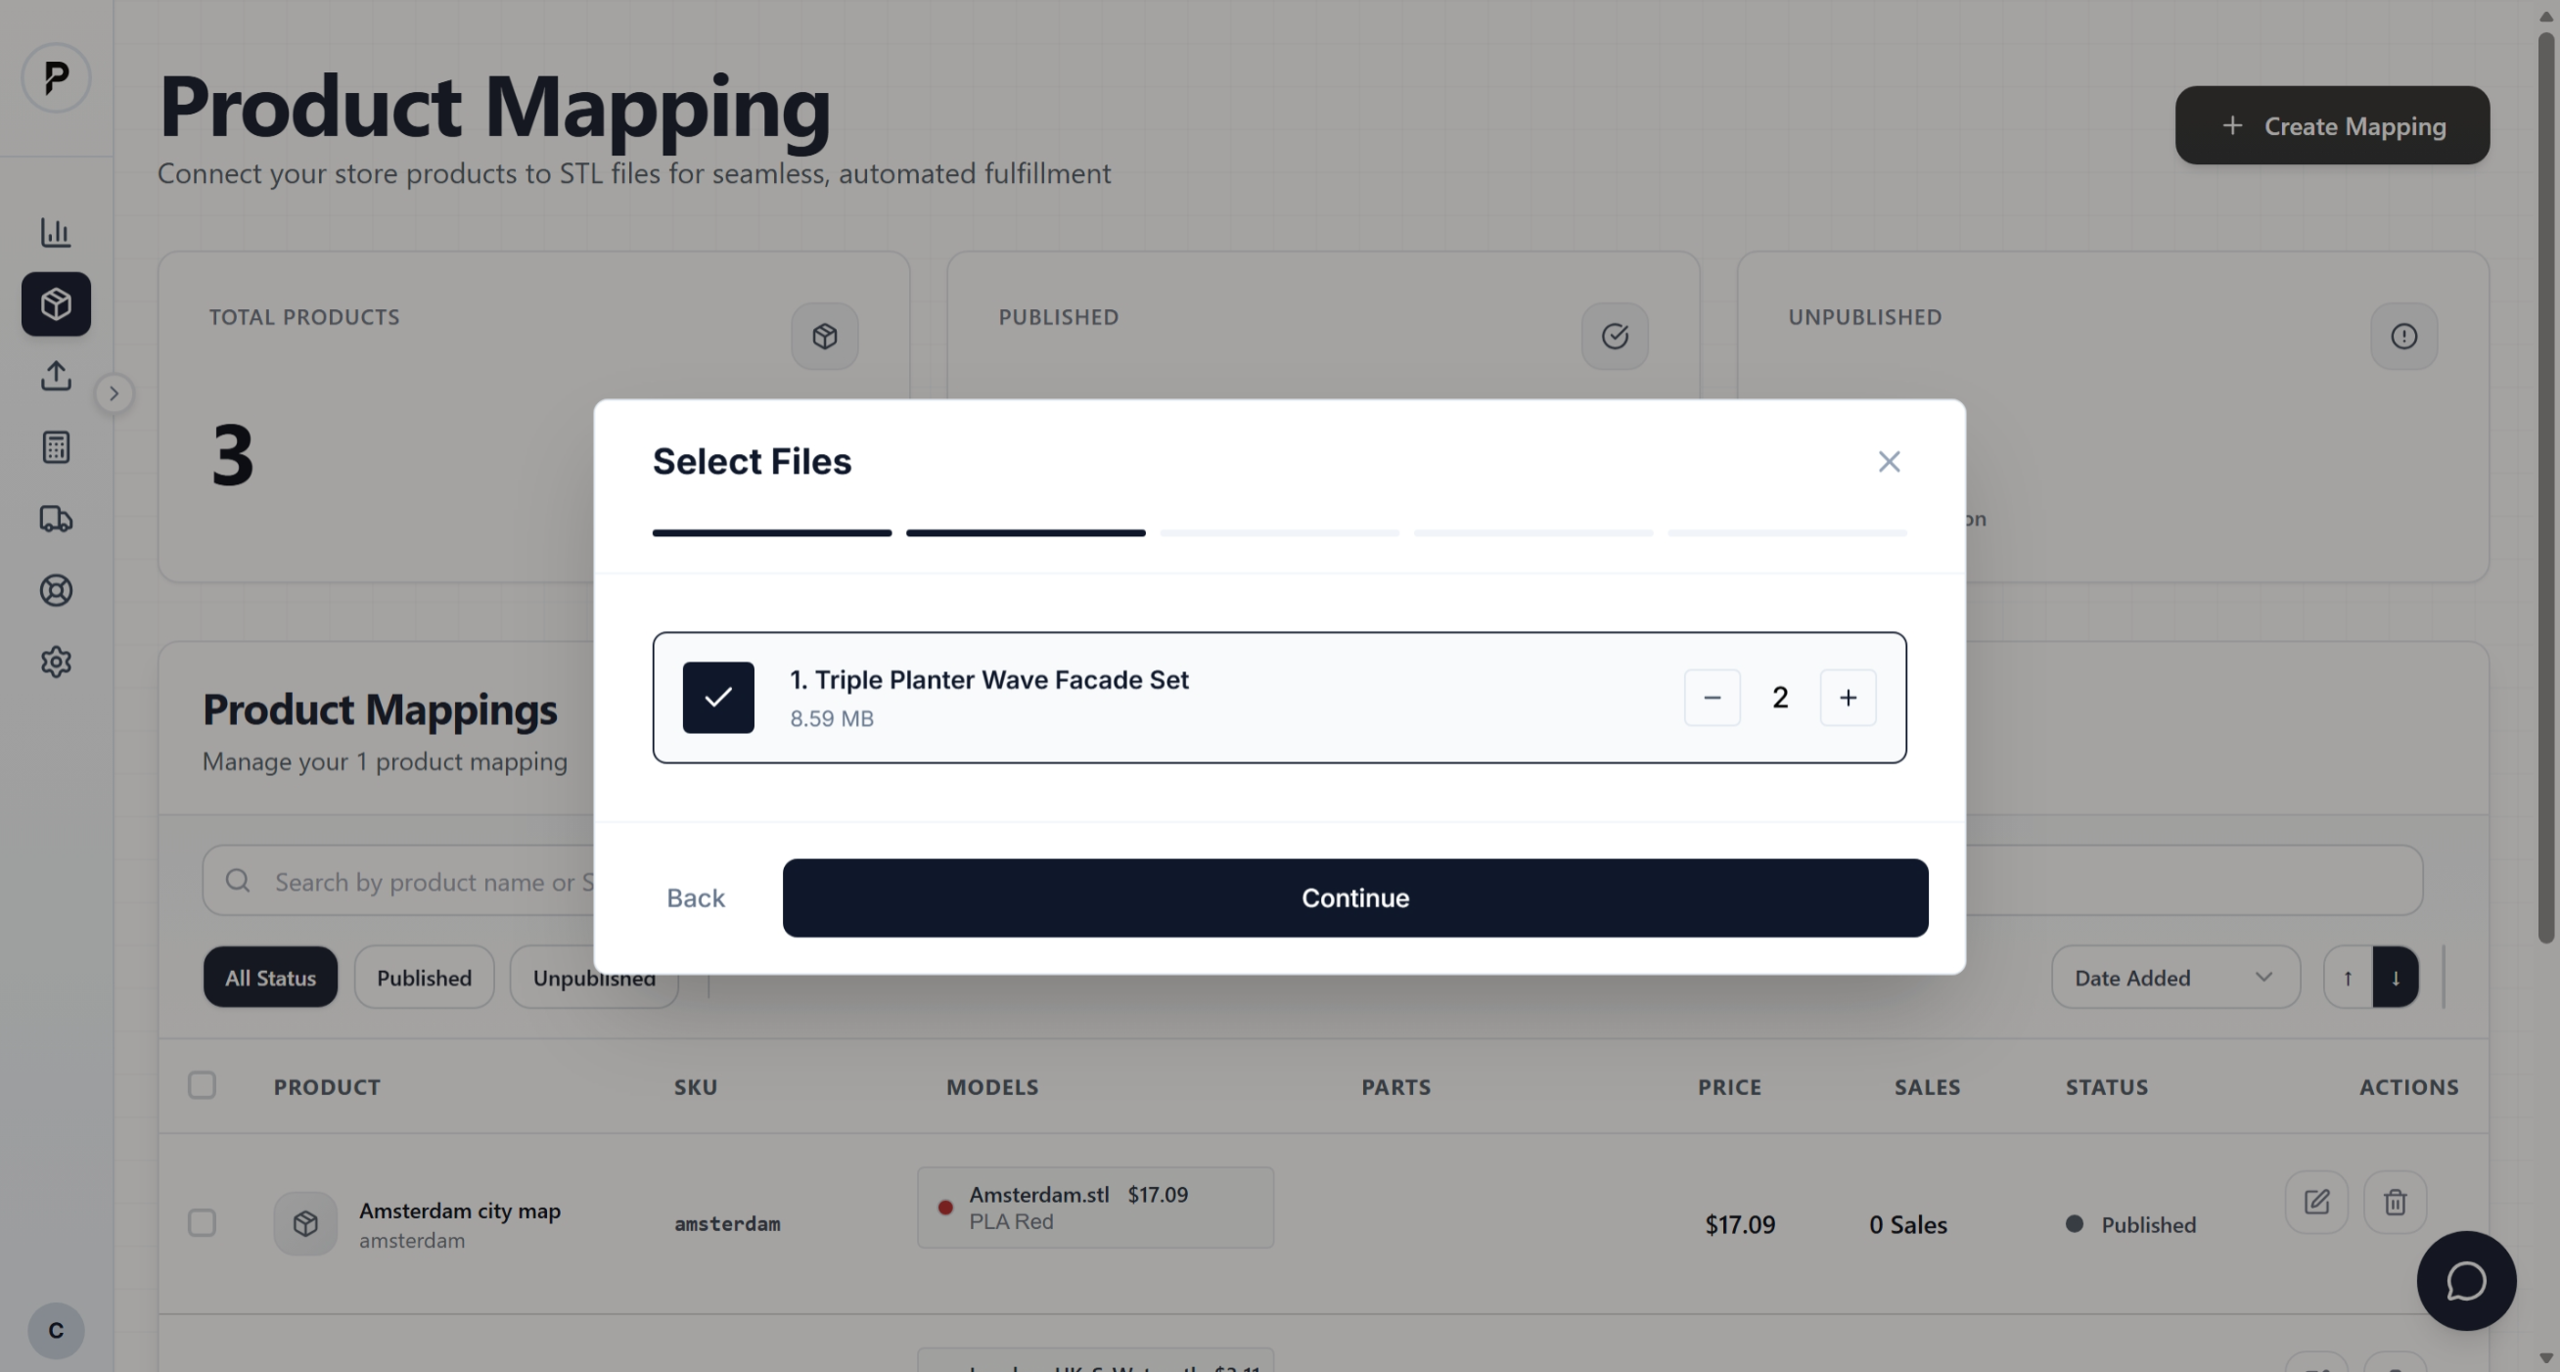Close the Select Files dialog
The image size is (2560, 1372).
pos(1890,462)
